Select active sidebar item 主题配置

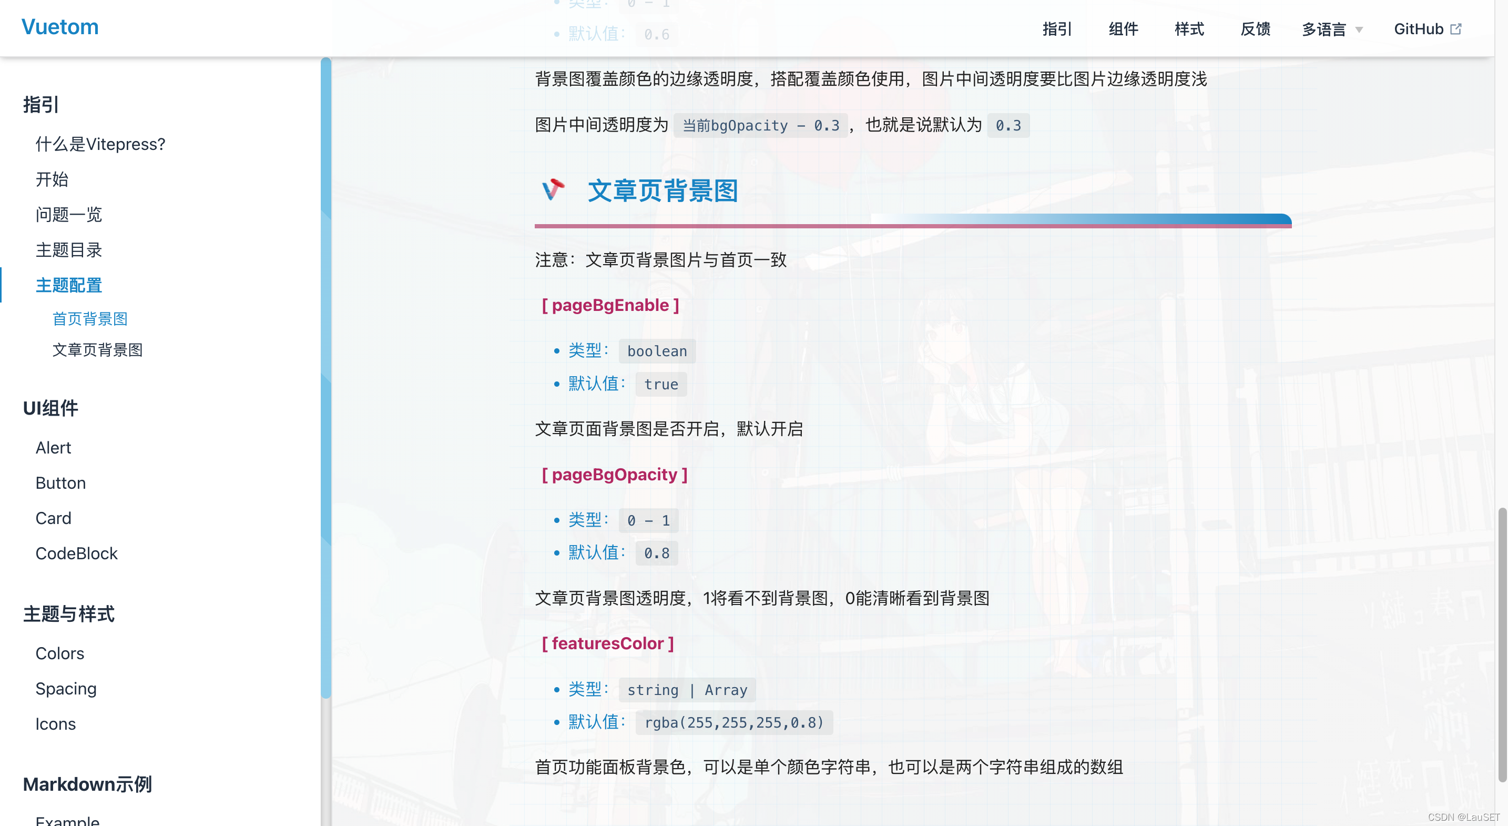coord(68,285)
